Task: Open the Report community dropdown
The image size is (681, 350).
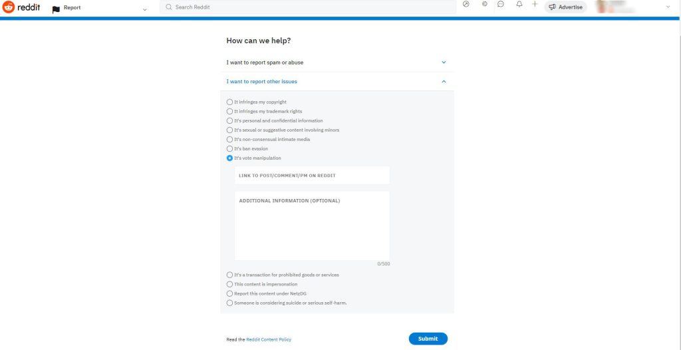Action: pos(145,9)
